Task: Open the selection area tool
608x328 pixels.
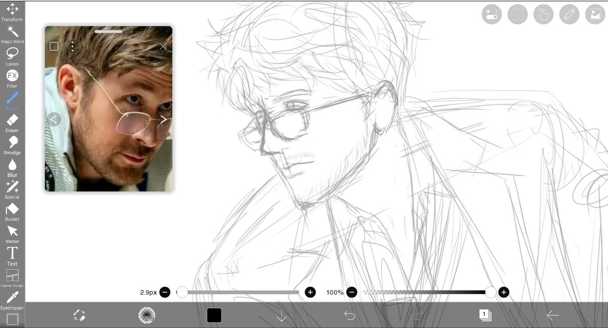Action: click(517, 14)
